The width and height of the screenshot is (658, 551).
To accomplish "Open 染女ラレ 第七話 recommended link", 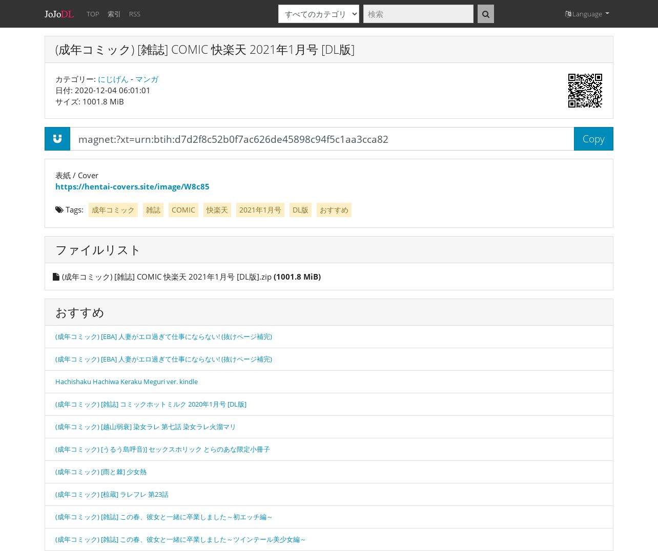I will coord(146,427).
